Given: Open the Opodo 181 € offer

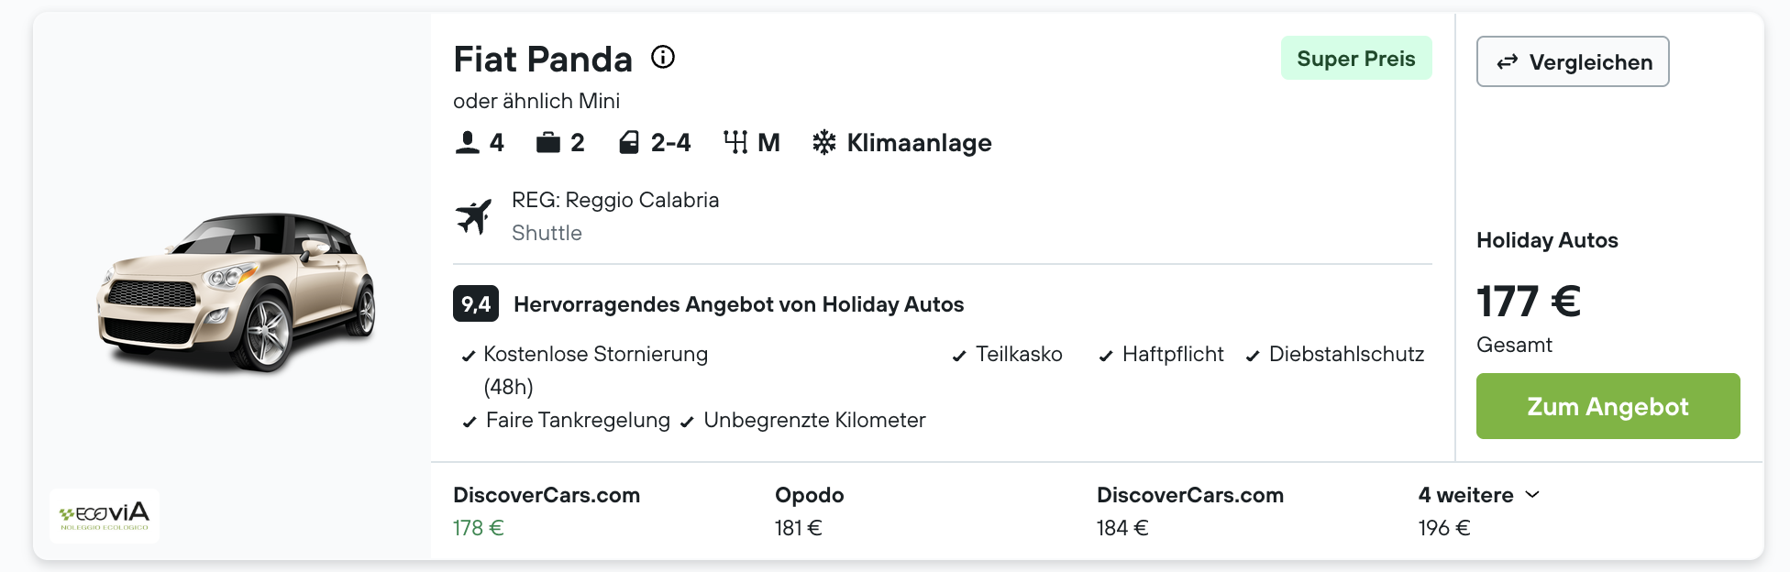Looking at the screenshot, I should point(809,511).
